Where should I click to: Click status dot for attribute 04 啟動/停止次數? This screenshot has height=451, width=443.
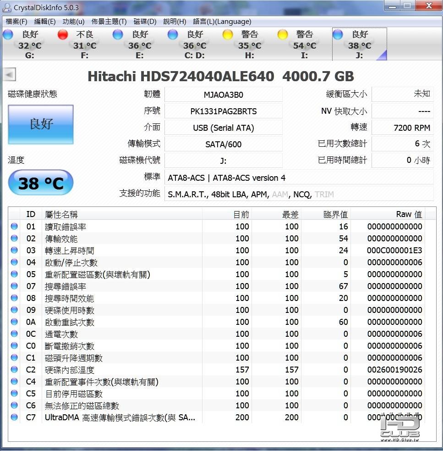point(14,262)
